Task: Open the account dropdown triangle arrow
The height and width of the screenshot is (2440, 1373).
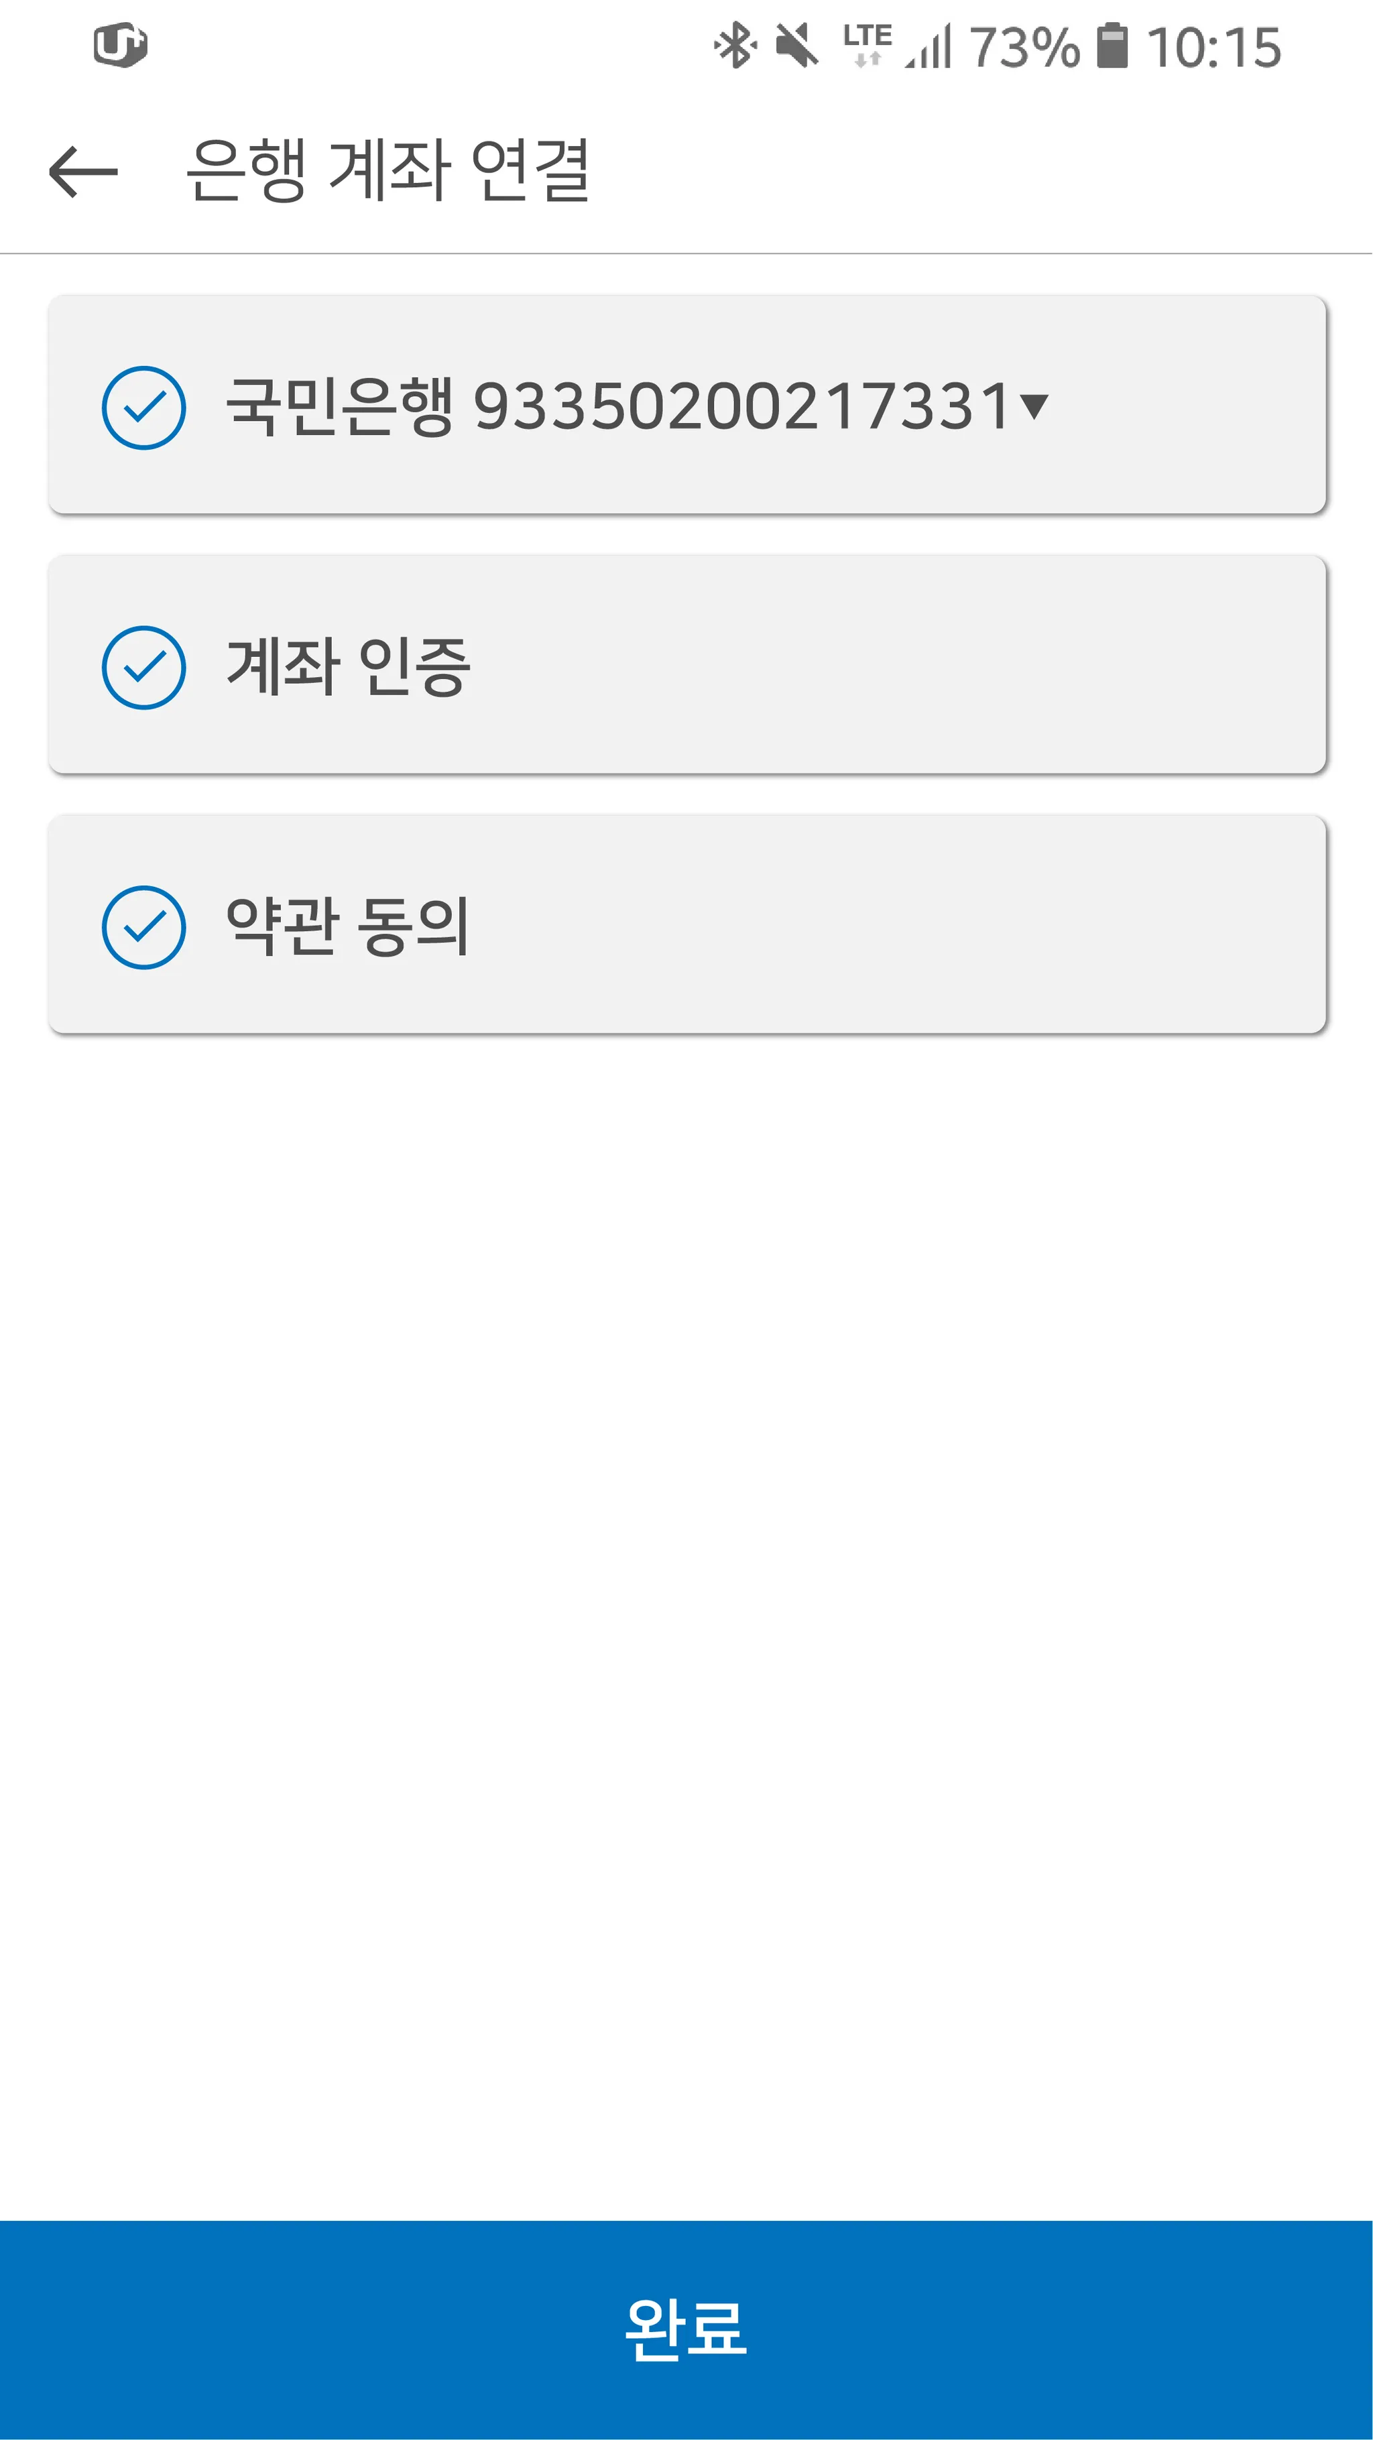Action: coord(1034,406)
